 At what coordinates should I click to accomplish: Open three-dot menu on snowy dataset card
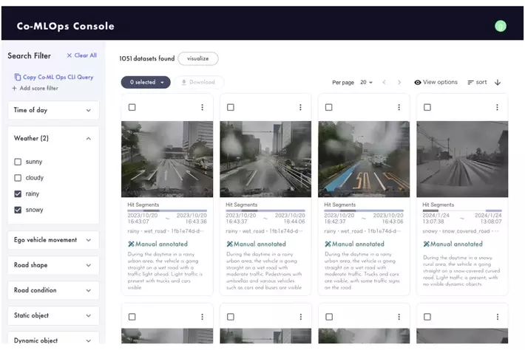coord(497,107)
